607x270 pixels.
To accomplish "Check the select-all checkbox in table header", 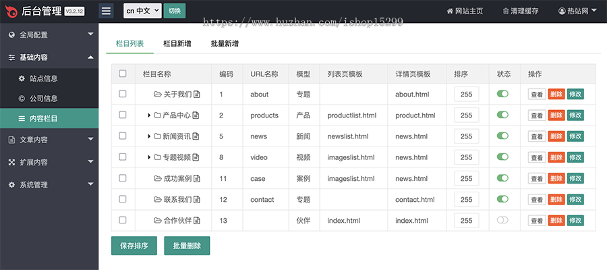I will [123, 74].
